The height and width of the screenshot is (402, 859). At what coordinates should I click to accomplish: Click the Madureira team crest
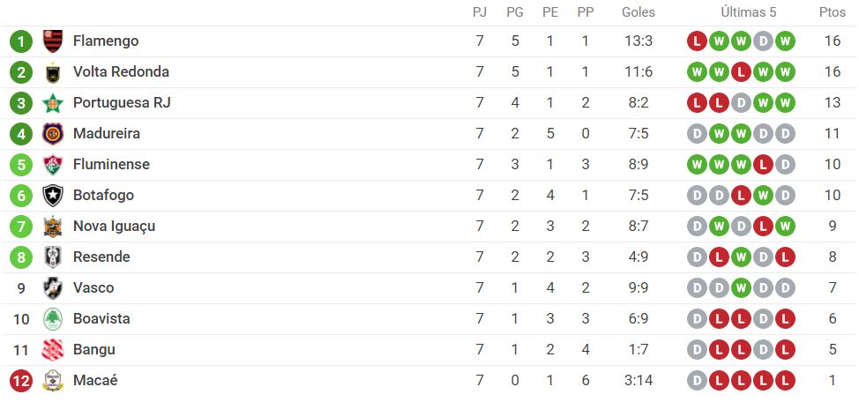click(x=53, y=134)
